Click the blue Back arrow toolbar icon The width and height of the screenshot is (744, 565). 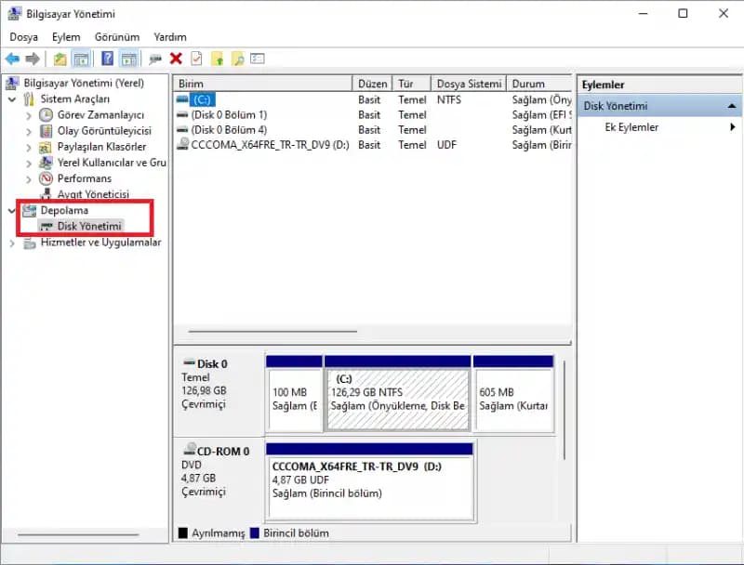(x=12, y=59)
